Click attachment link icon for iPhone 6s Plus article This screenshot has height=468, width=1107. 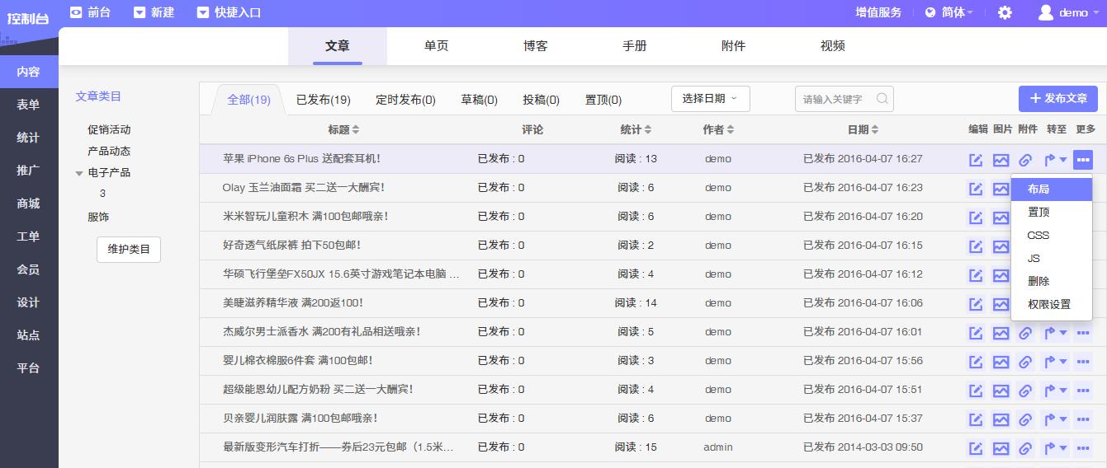pyautogui.click(x=1025, y=160)
